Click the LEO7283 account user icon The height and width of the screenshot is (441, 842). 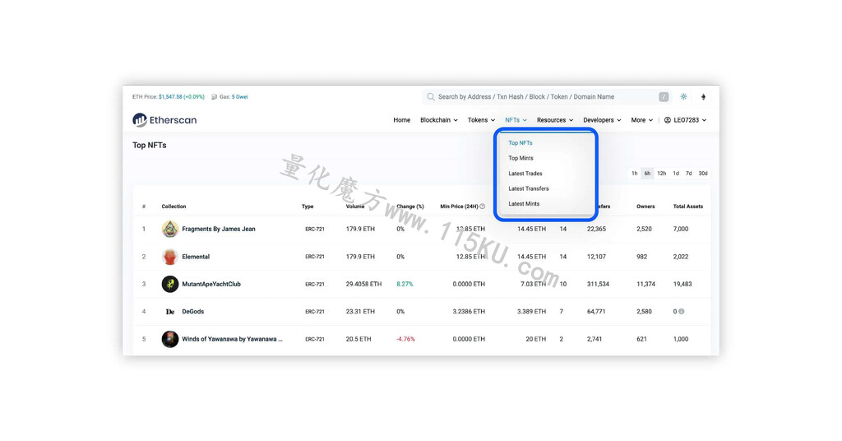pyautogui.click(x=668, y=120)
